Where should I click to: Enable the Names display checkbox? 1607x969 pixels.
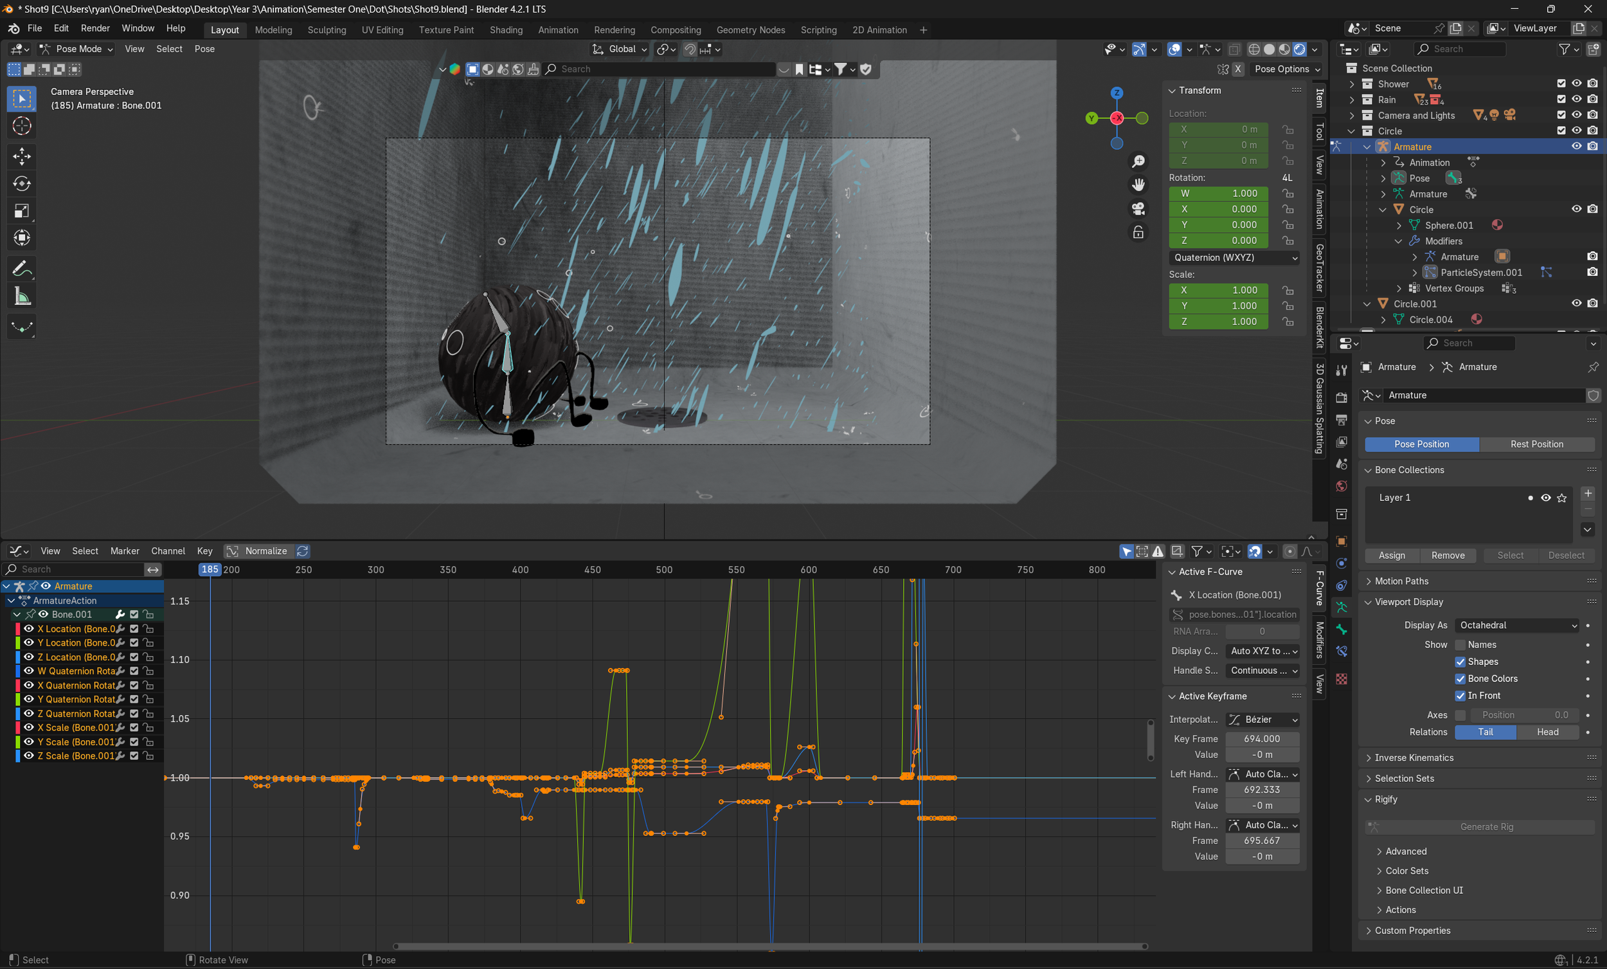pyautogui.click(x=1460, y=645)
